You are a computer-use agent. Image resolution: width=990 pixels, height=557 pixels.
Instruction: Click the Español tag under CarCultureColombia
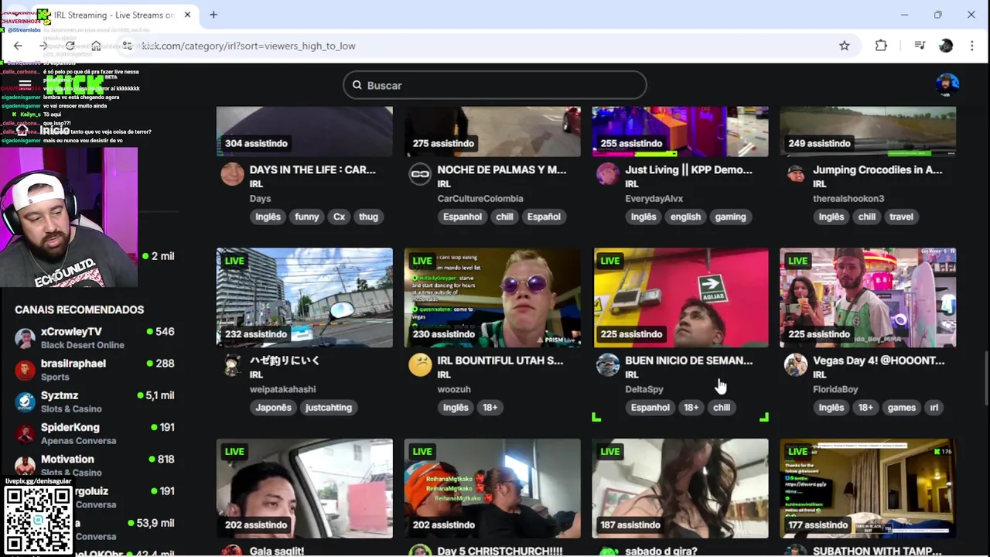(x=544, y=217)
